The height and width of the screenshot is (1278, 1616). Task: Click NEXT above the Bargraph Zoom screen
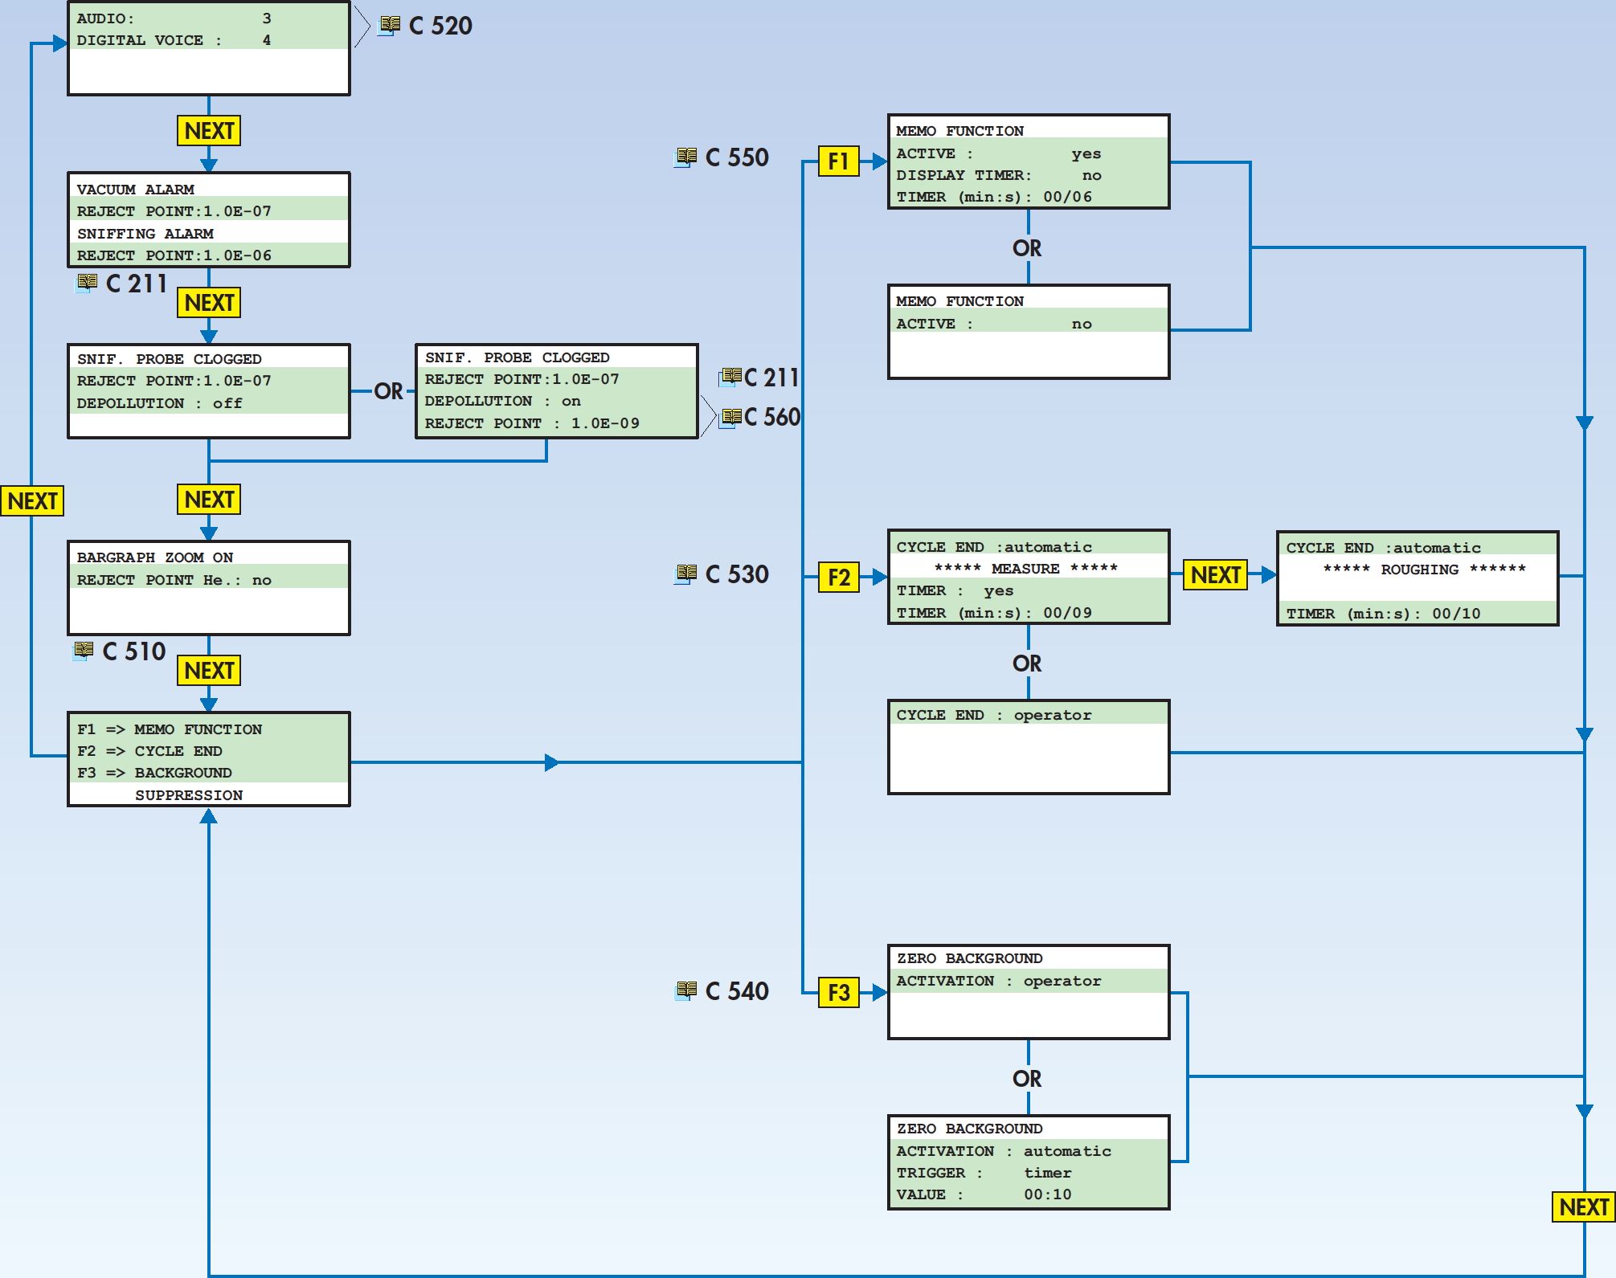click(209, 499)
